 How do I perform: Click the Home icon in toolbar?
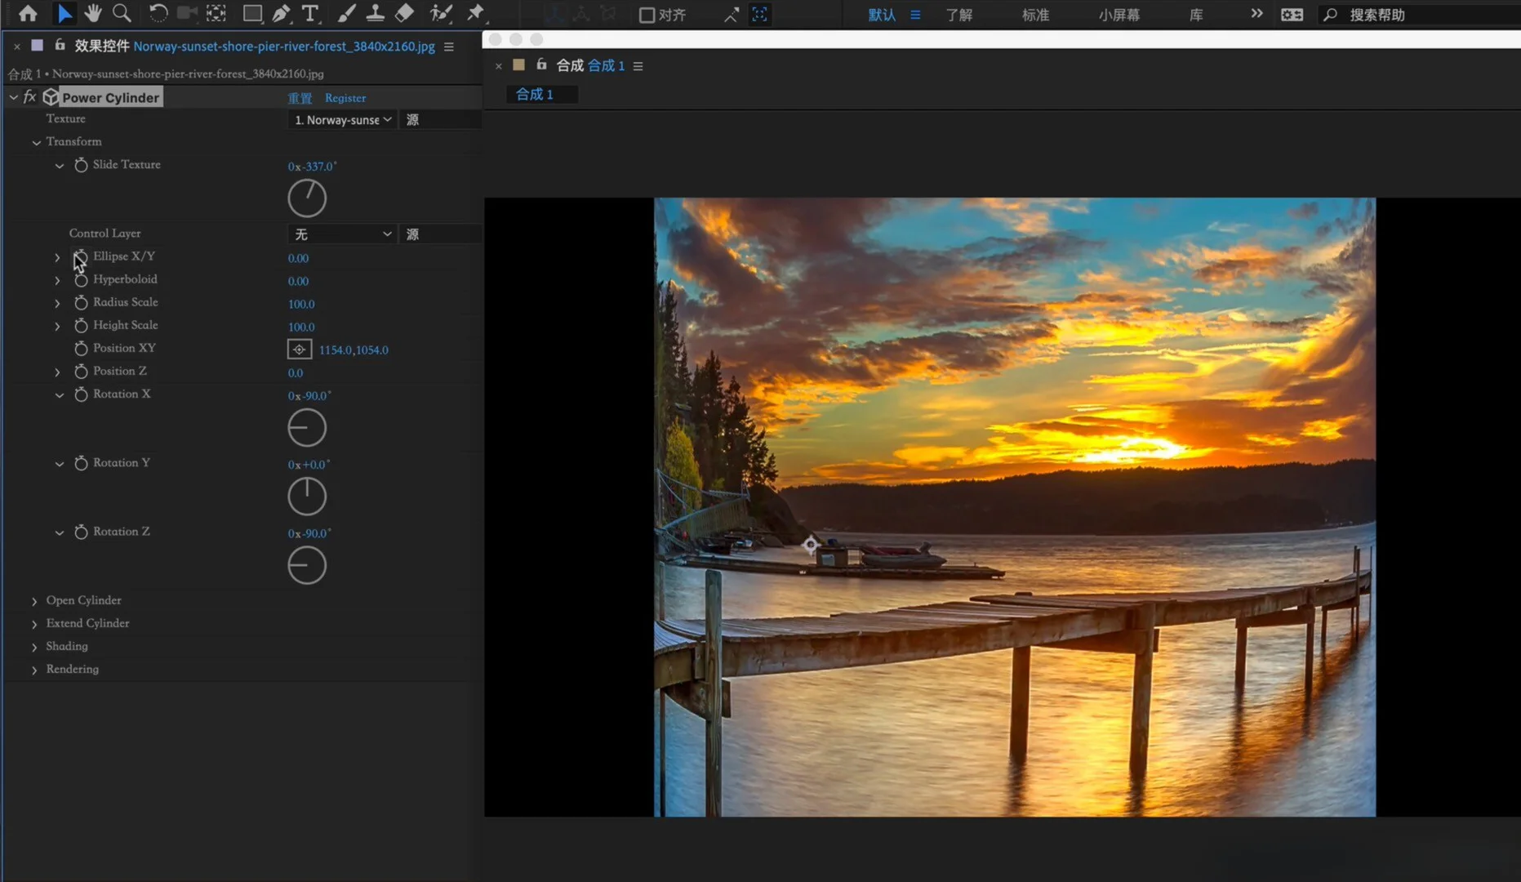(28, 13)
